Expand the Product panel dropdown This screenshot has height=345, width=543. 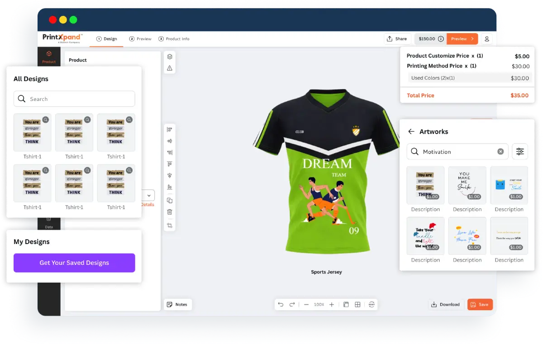pos(150,195)
